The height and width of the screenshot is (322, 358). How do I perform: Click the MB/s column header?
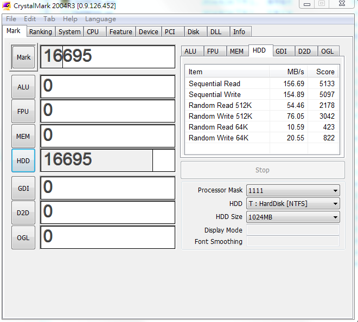pyautogui.click(x=289, y=72)
